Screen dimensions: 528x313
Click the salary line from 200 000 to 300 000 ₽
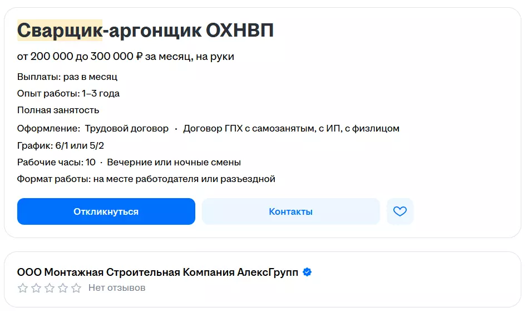pos(125,57)
